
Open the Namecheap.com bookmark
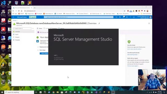[x=48, y=14]
